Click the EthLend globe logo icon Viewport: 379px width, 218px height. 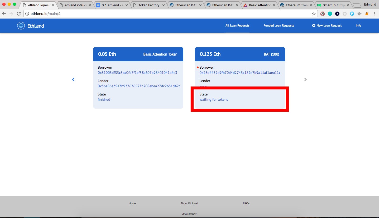pos(21,26)
